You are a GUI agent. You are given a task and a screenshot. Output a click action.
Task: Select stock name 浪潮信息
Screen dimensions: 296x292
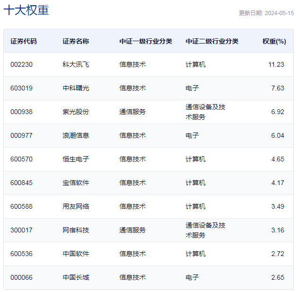point(76,135)
